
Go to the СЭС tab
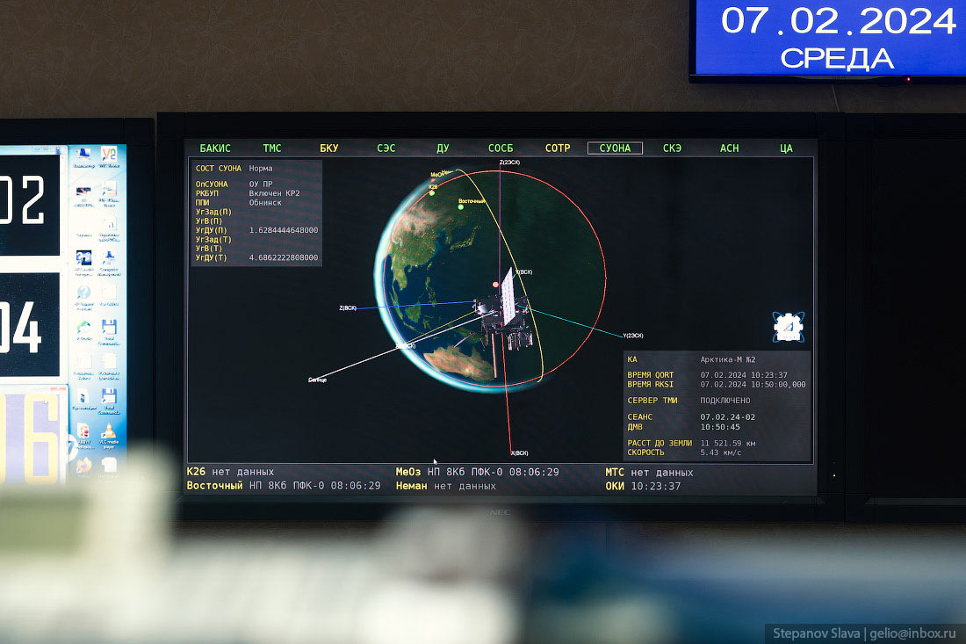(386, 148)
